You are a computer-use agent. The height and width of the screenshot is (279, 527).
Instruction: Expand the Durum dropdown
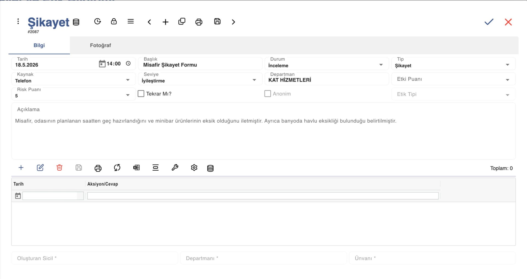(381, 65)
